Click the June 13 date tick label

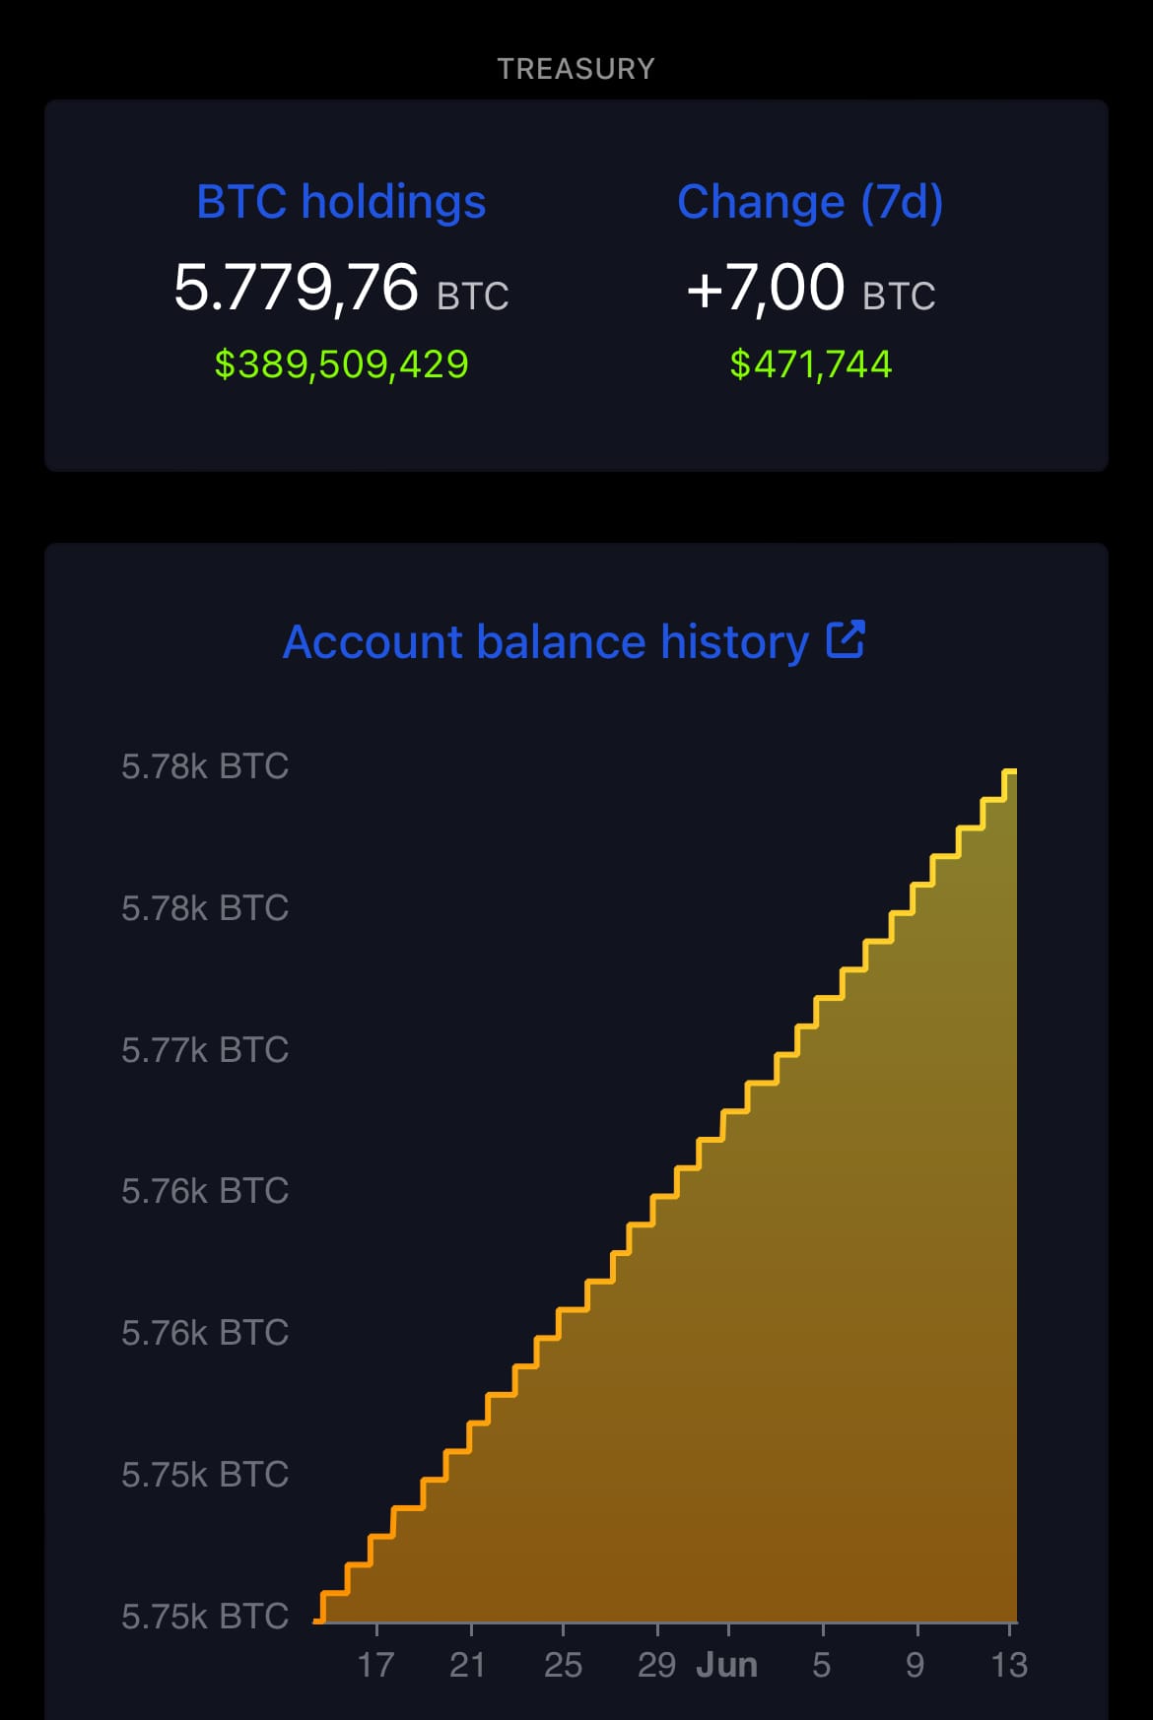pos(1009,1665)
